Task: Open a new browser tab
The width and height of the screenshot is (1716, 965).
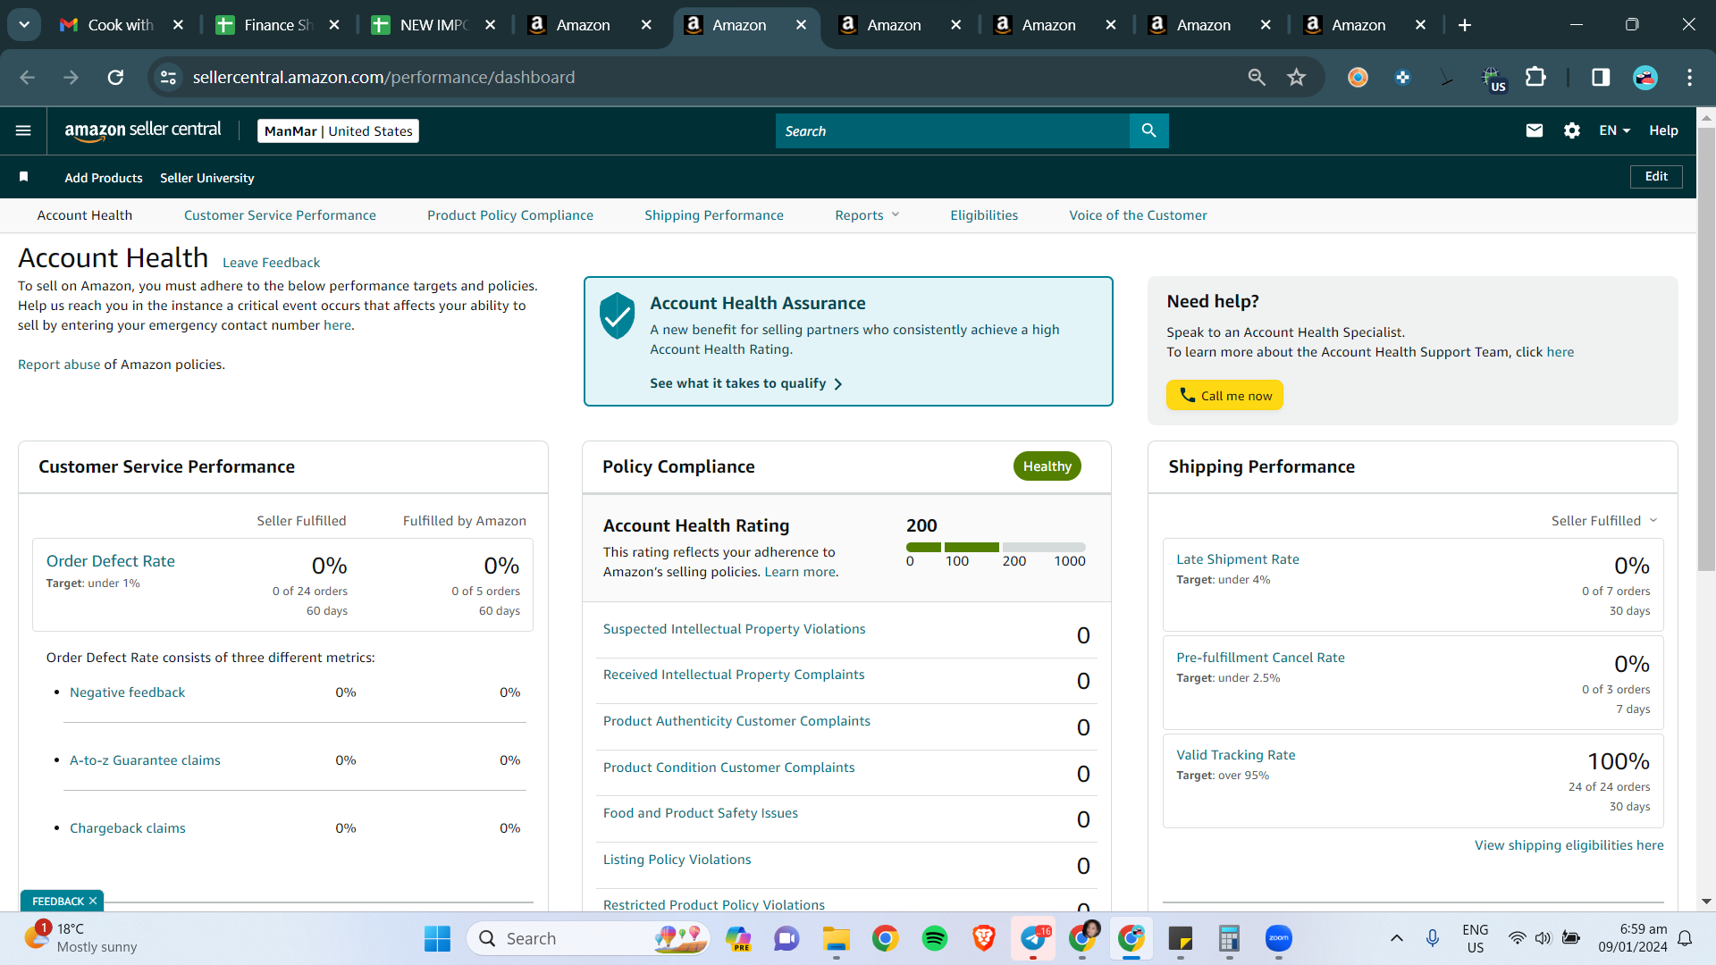Action: click(1465, 25)
